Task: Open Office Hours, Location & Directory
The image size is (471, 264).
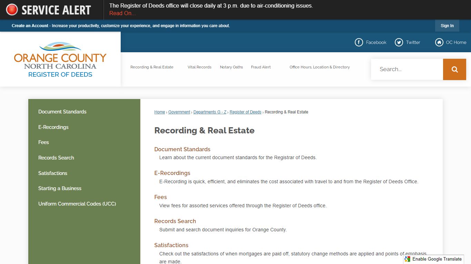Action: point(320,67)
